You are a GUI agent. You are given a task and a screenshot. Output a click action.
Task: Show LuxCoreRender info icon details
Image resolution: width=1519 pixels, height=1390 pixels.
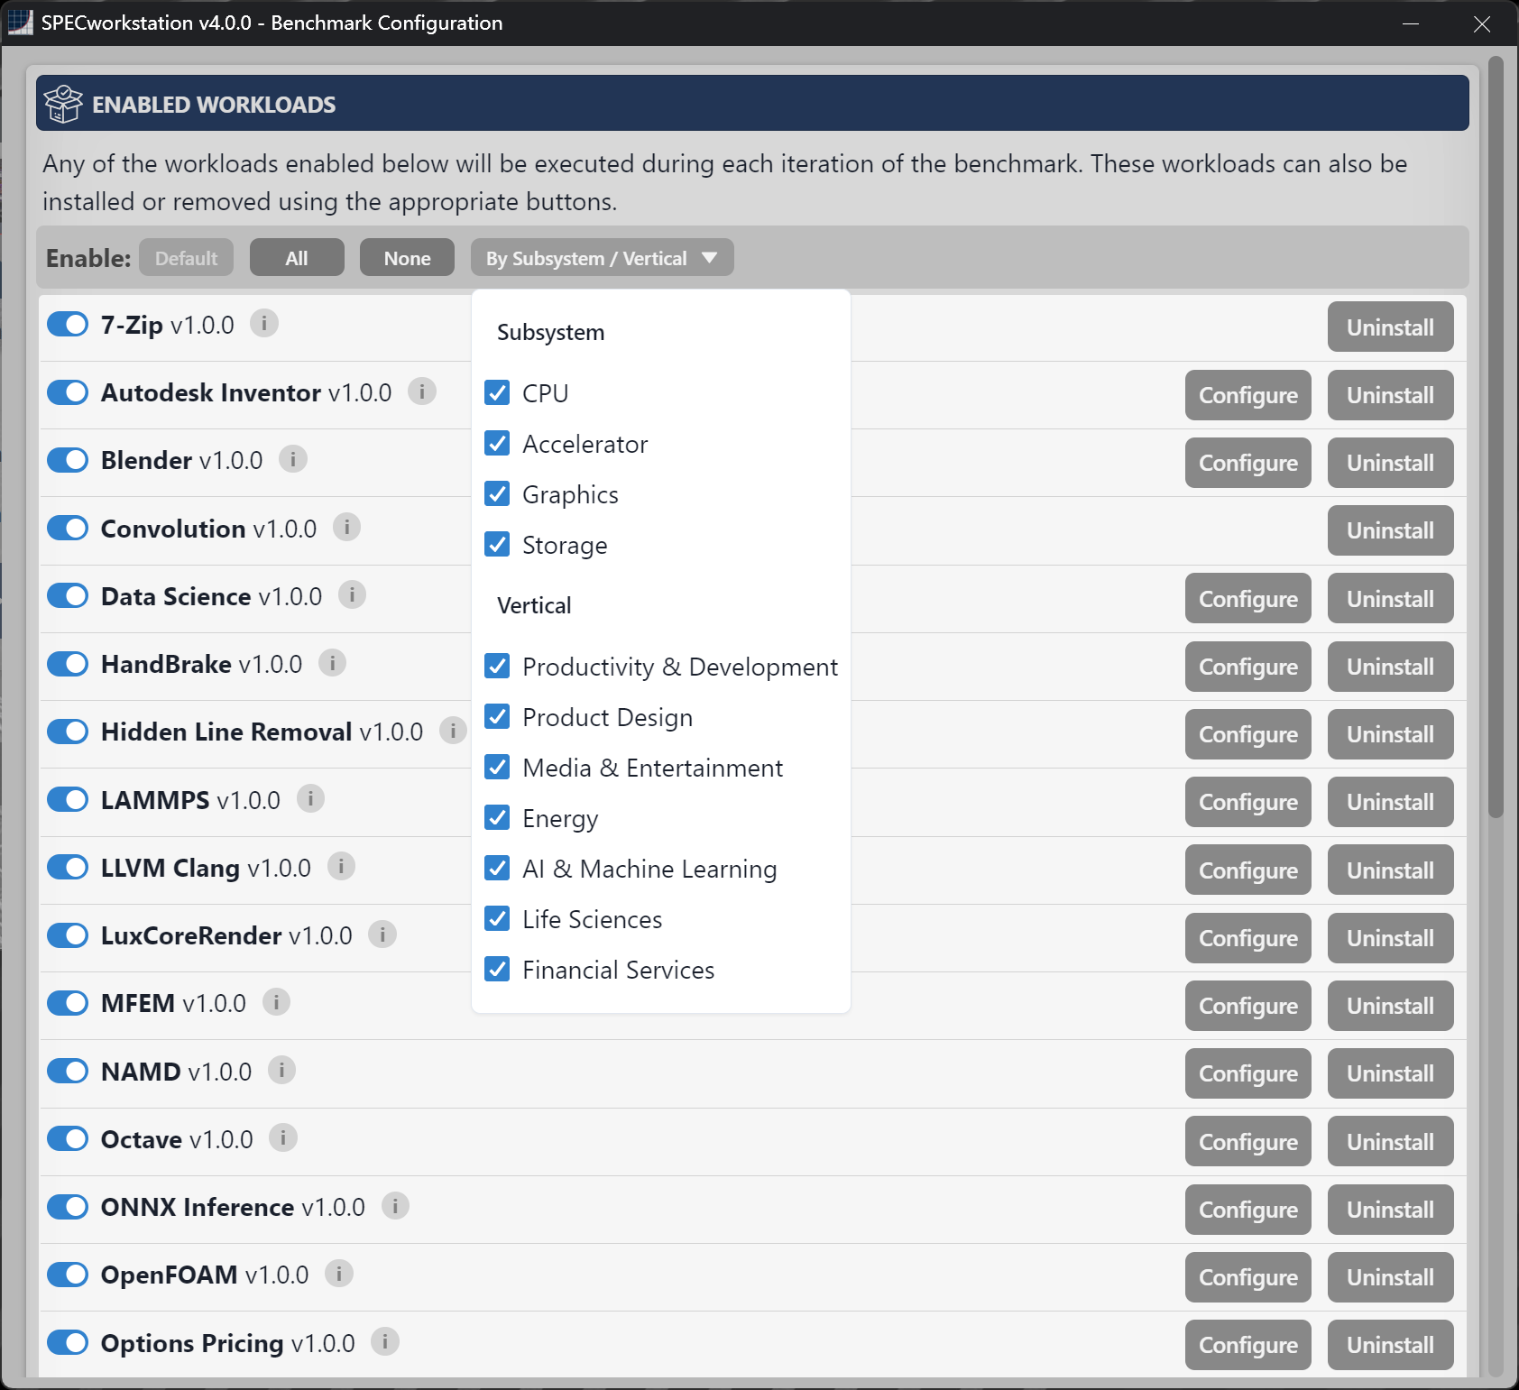382,934
